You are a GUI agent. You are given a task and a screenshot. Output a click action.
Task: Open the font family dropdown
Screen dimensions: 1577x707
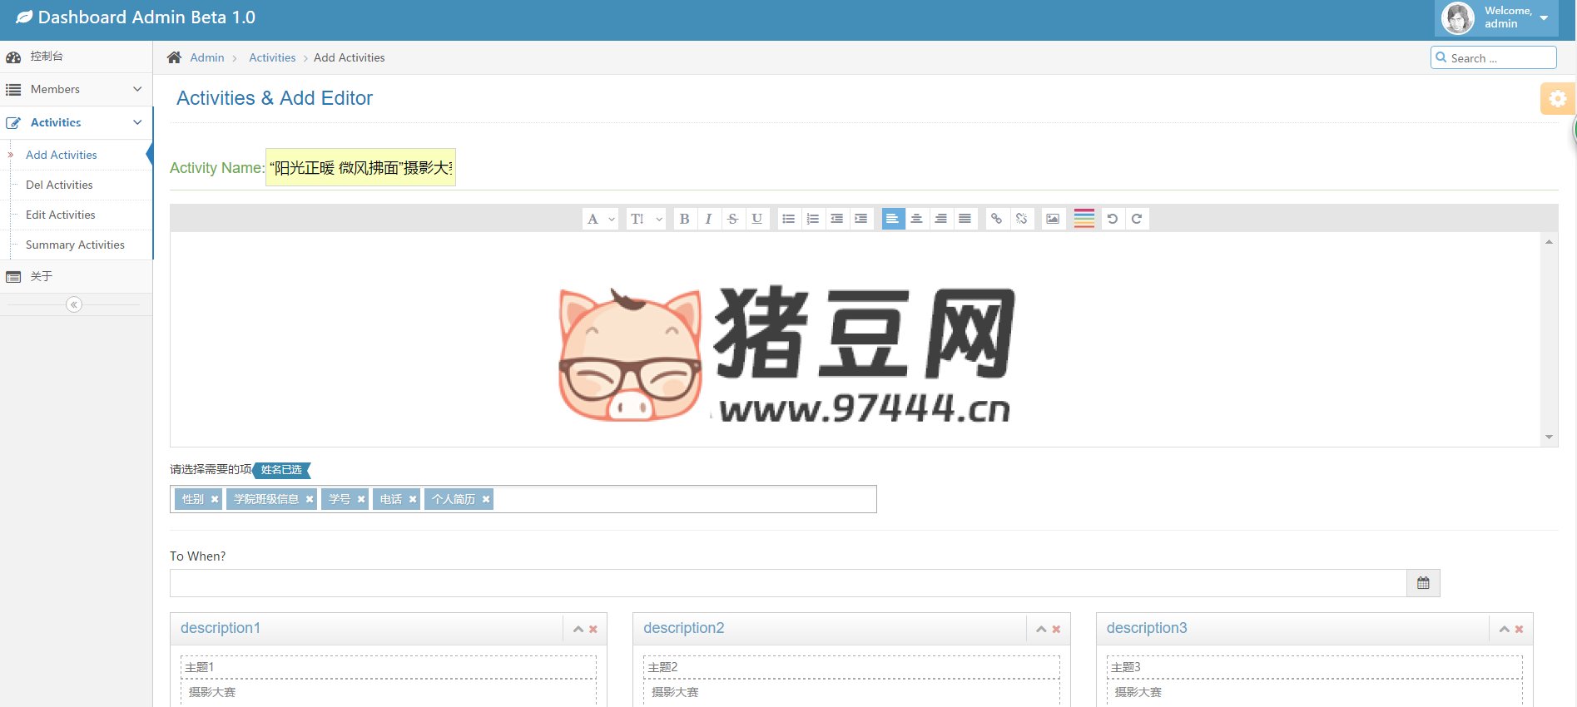[x=599, y=219]
